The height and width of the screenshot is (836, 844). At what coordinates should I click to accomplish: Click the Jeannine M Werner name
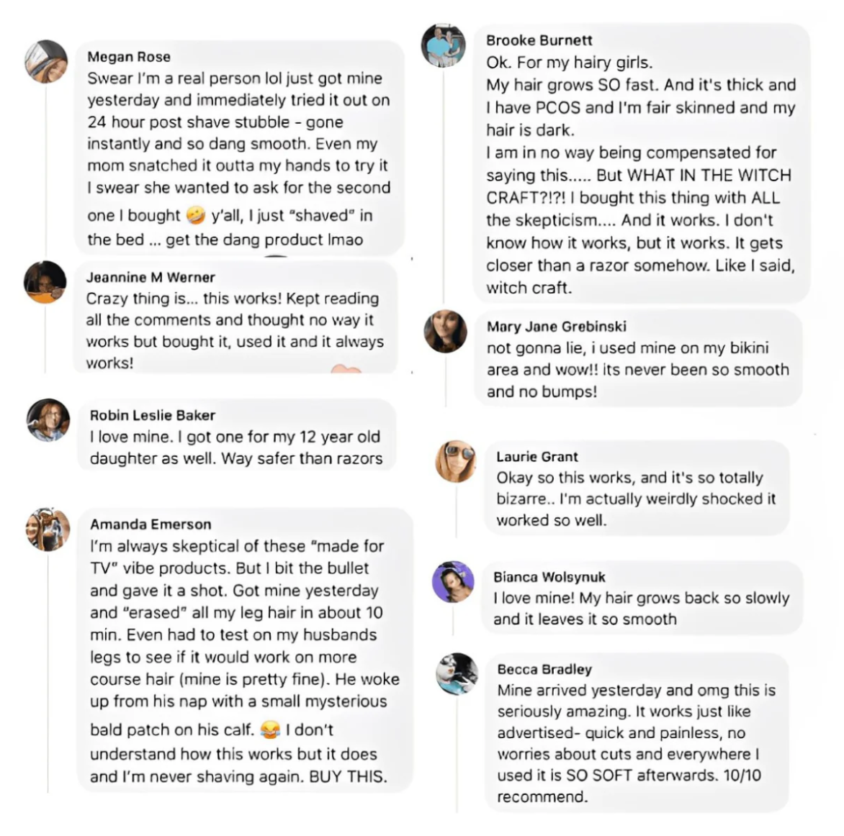(151, 277)
